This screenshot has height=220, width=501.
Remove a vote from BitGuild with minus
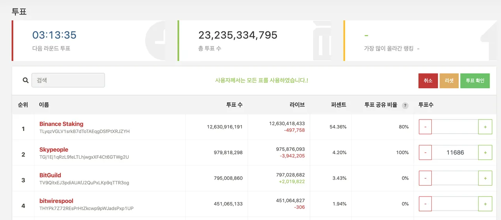(425, 178)
